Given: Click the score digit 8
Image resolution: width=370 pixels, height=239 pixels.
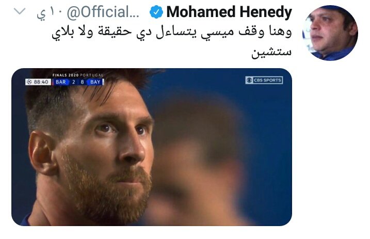Looking at the screenshot, I should click(82, 82).
